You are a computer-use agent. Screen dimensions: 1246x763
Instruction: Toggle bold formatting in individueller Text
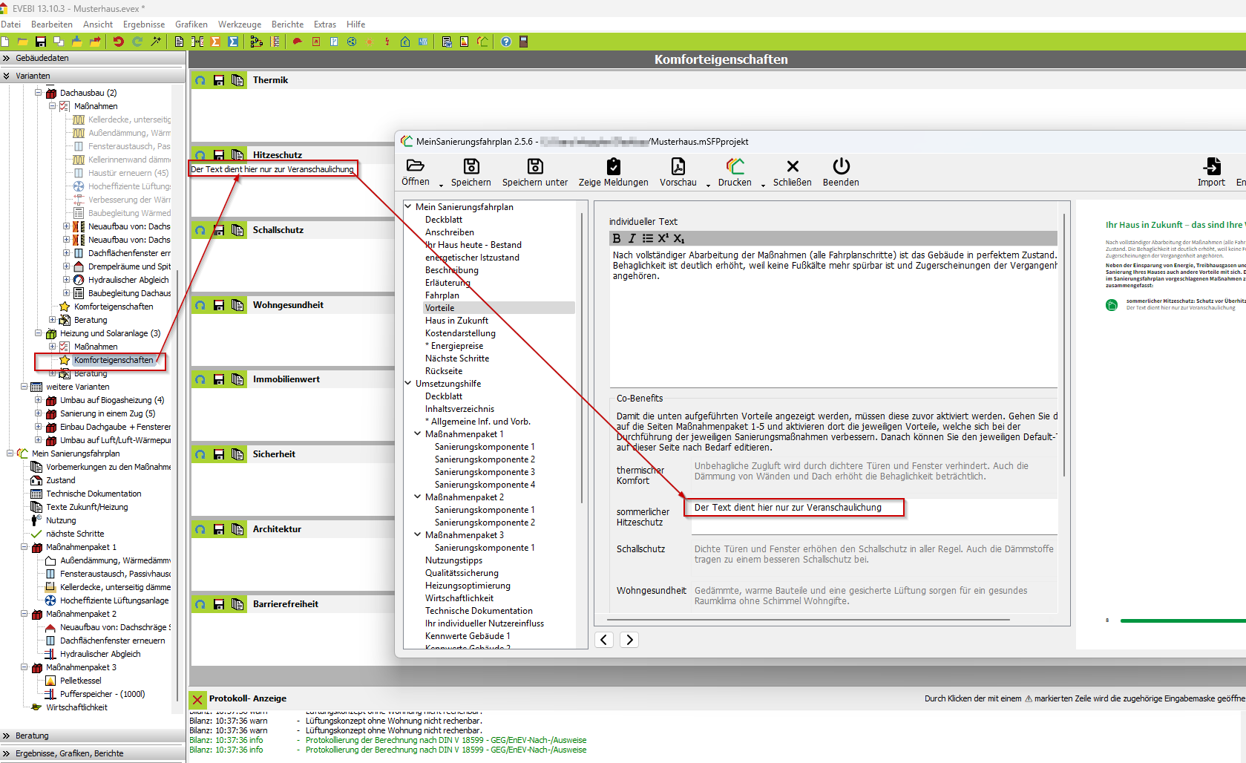pos(617,238)
